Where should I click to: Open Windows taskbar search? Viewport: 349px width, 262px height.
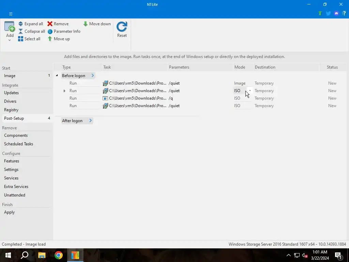click(x=25, y=255)
